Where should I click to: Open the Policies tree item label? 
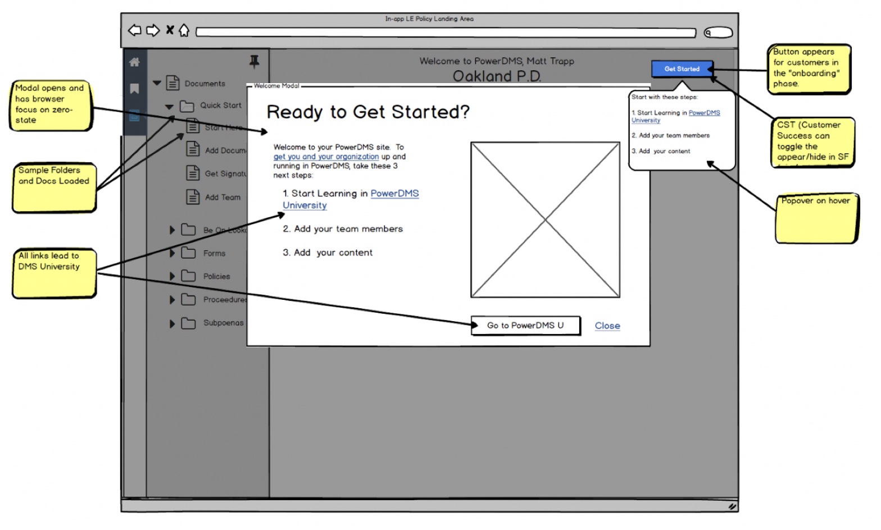(216, 277)
